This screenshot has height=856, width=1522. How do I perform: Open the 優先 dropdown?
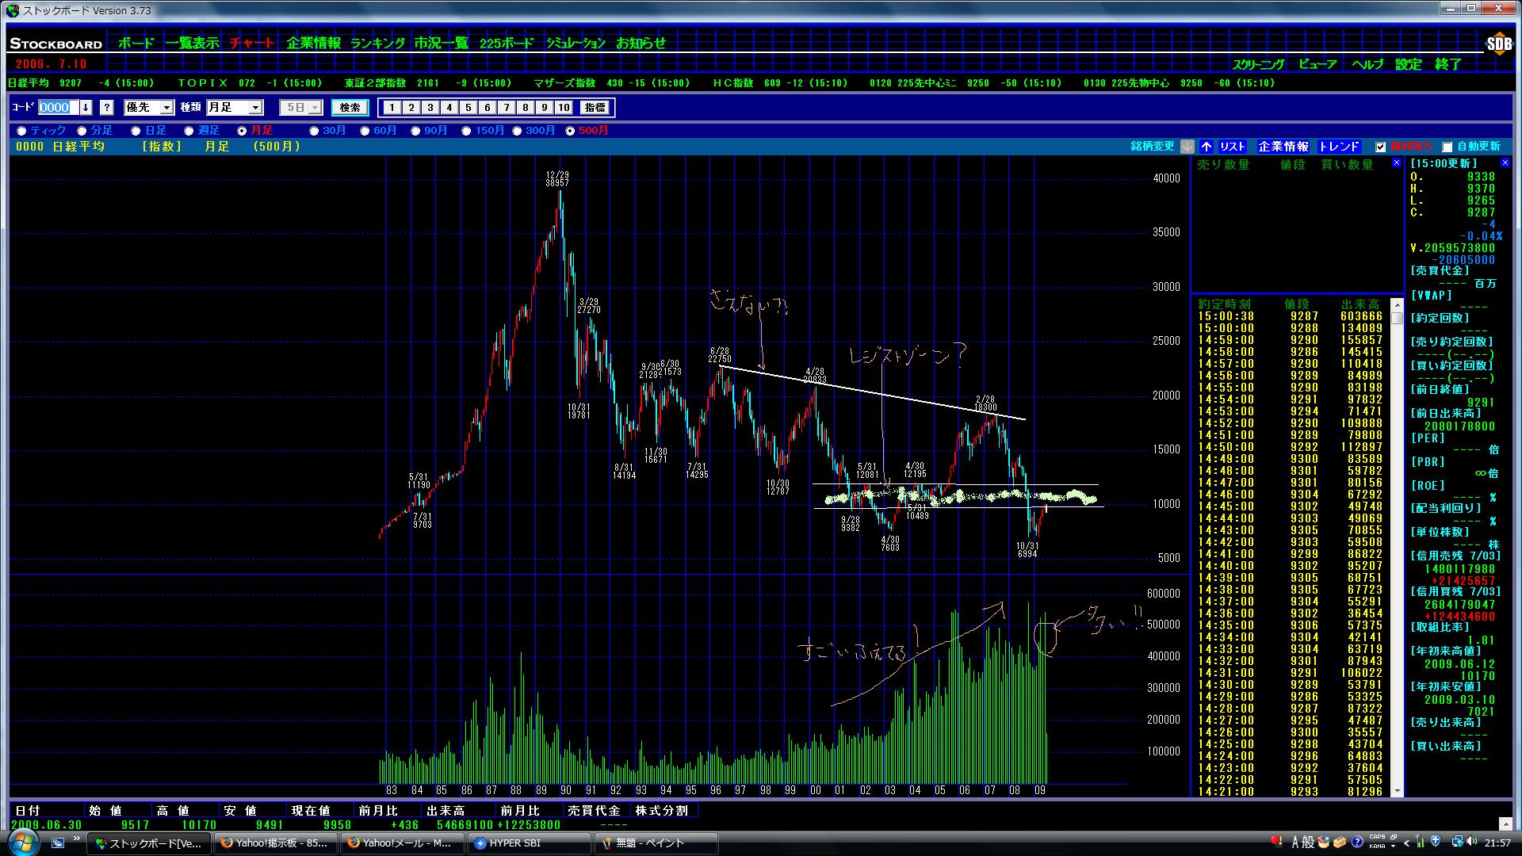(x=166, y=108)
